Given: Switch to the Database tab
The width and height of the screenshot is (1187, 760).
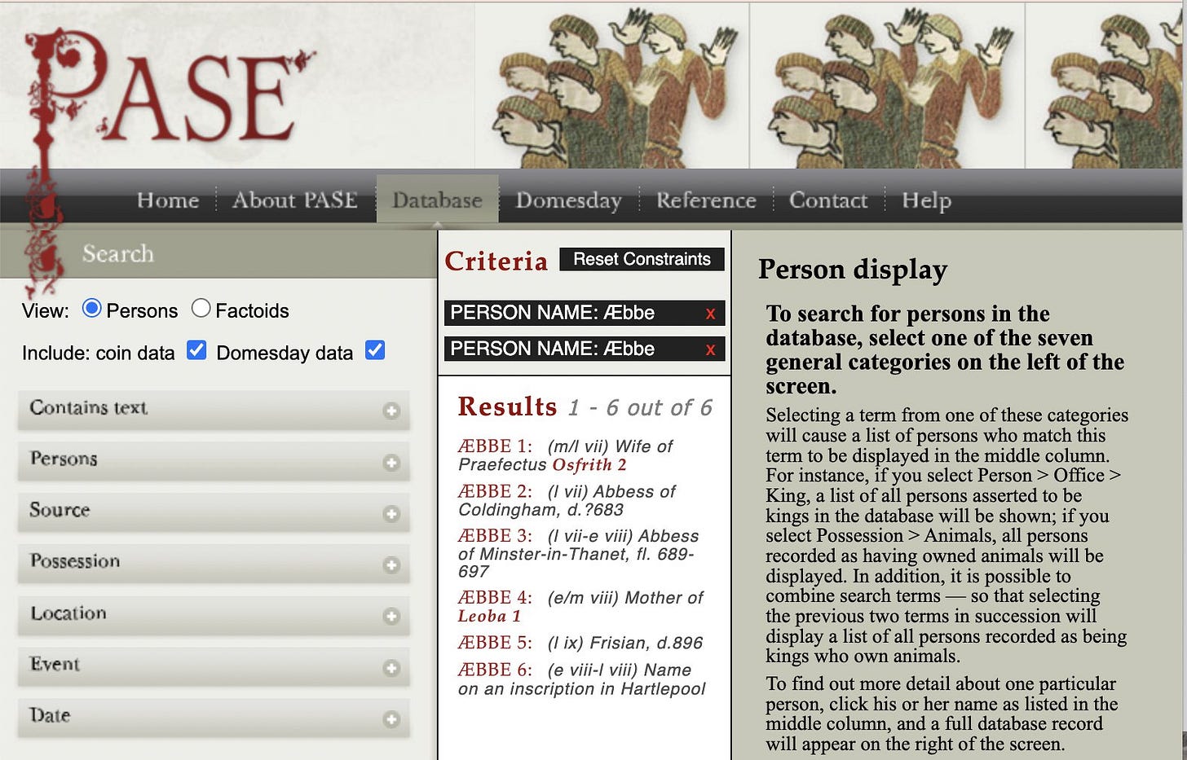Looking at the screenshot, I should 437,200.
